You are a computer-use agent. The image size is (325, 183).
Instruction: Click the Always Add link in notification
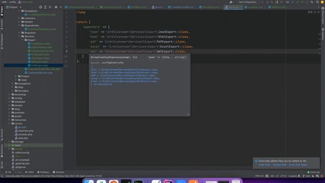click(279, 165)
